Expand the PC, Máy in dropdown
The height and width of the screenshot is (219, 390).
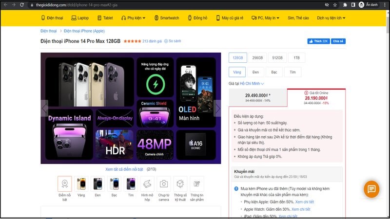(265, 18)
